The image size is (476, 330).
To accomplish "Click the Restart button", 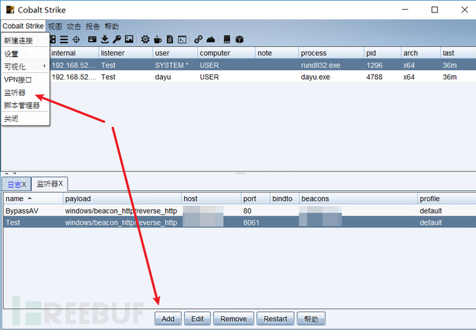I will click(275, 319).
